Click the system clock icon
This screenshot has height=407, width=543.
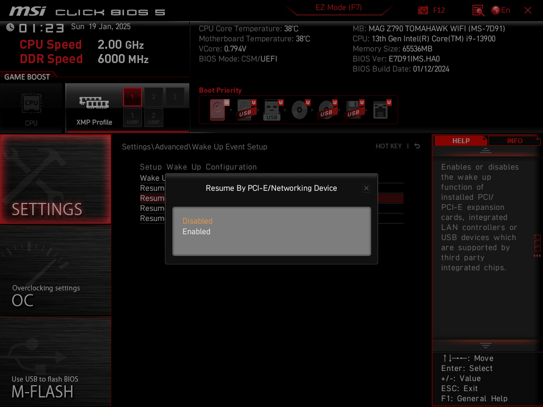(x=10, y=28)
